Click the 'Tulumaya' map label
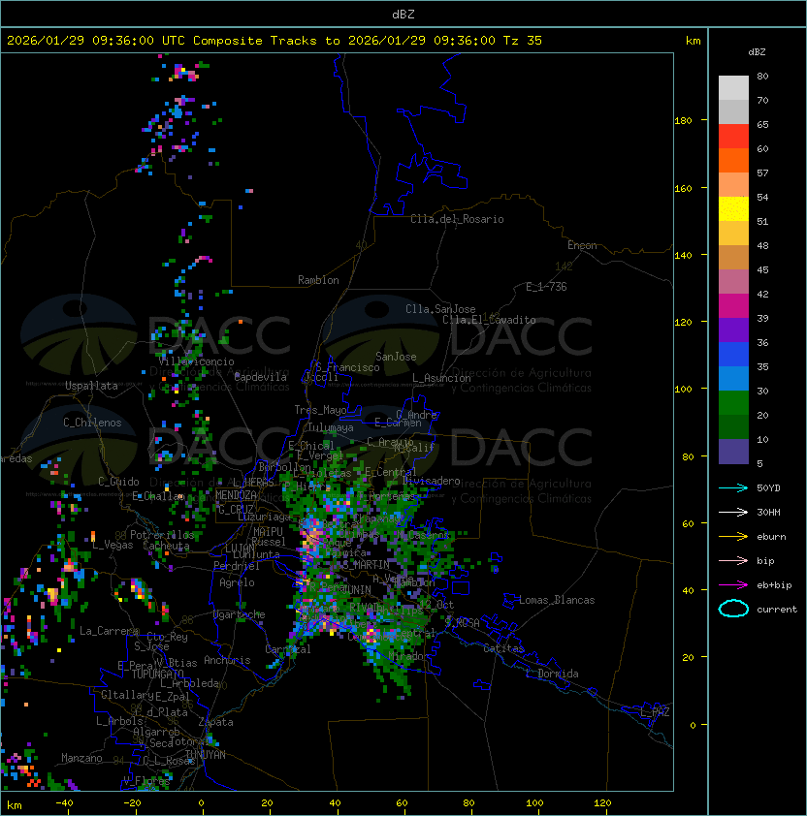 pos(331,427)
